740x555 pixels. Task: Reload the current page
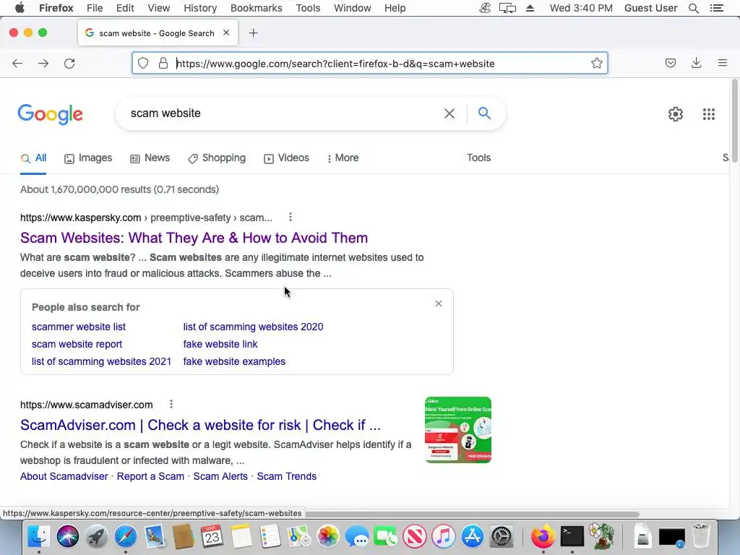point(69,64)
